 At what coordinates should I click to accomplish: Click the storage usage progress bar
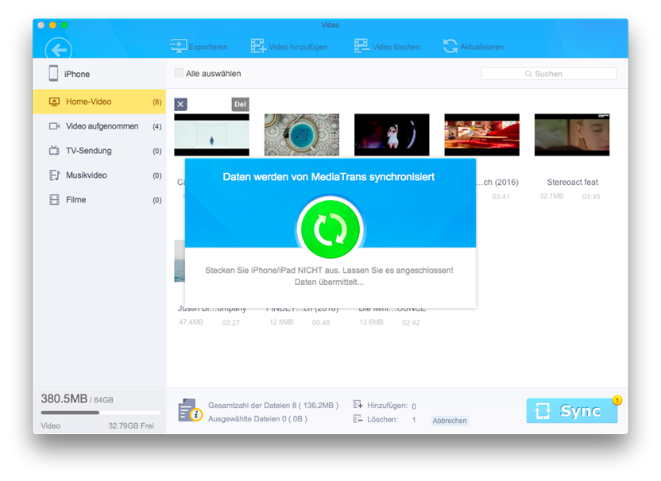[101, 413]
